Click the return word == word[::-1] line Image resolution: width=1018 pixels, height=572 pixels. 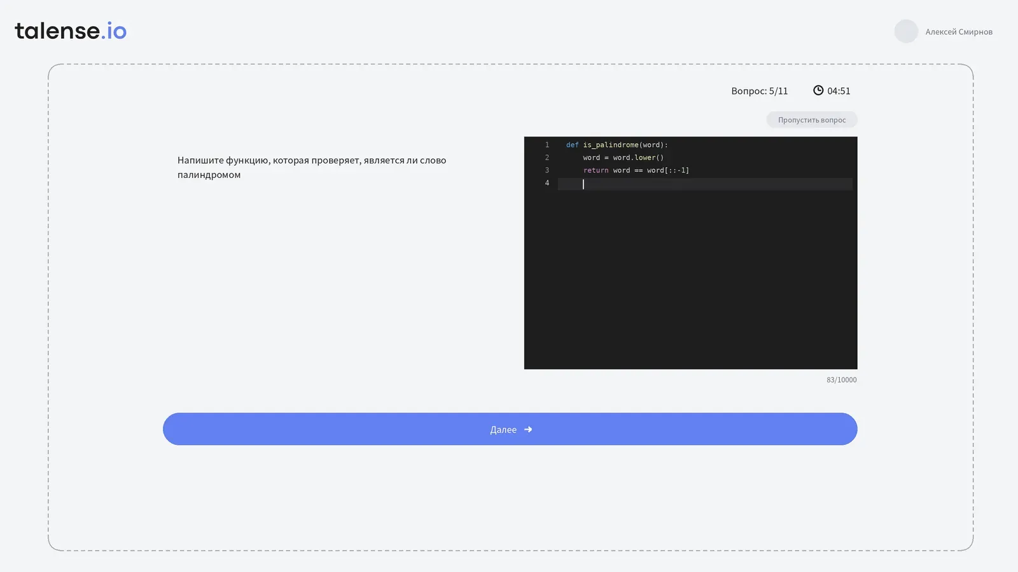(636, 170)
